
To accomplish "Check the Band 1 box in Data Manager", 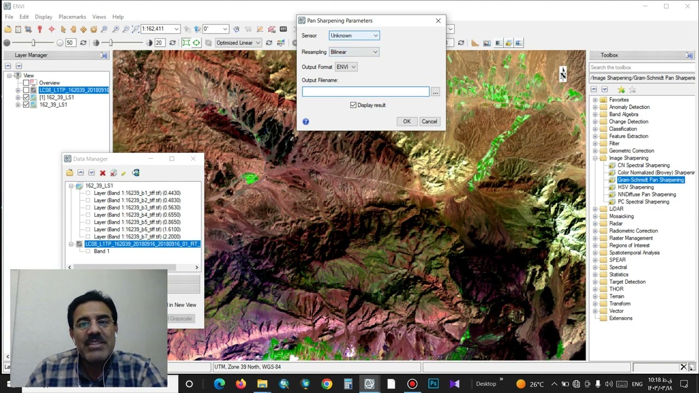I will click(x=88, y=252).
